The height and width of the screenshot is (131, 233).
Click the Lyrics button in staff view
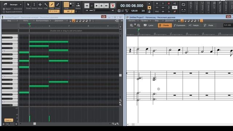point(149,25)
